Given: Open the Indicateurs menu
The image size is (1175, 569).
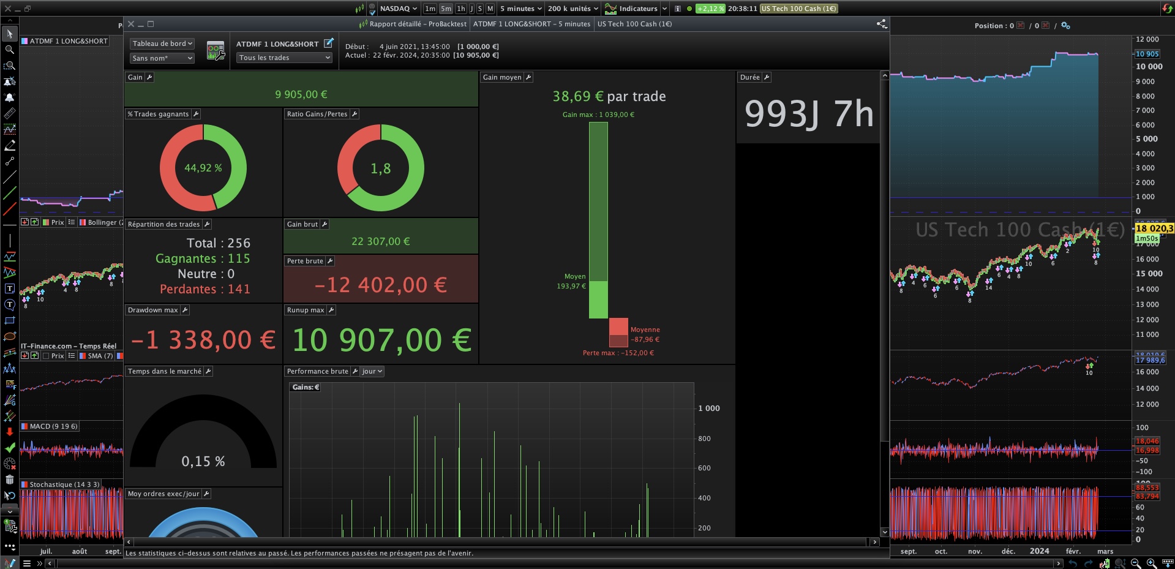Looking at the screenshot, I should (636, 9).
